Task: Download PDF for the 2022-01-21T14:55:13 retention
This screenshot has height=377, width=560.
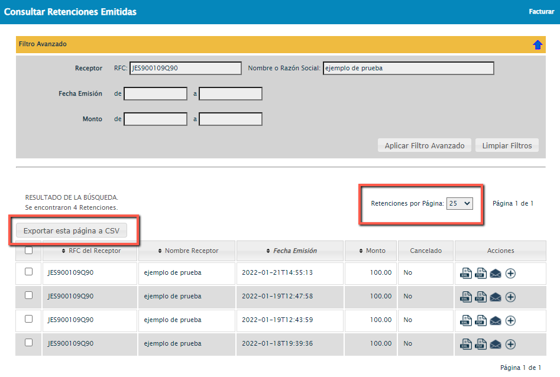Action: [481, 273]
